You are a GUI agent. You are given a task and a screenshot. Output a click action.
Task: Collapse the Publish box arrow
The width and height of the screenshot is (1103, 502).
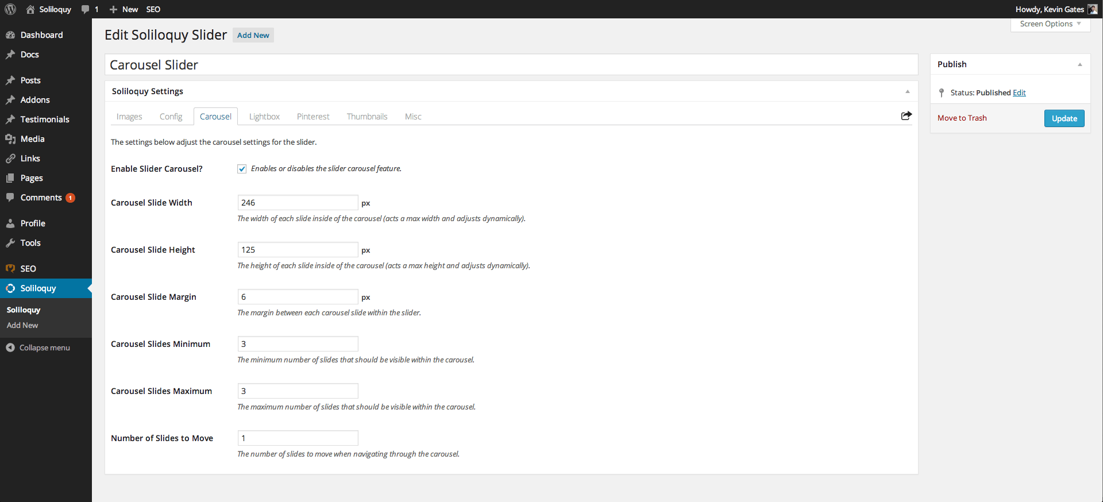tap(1080, 64)
